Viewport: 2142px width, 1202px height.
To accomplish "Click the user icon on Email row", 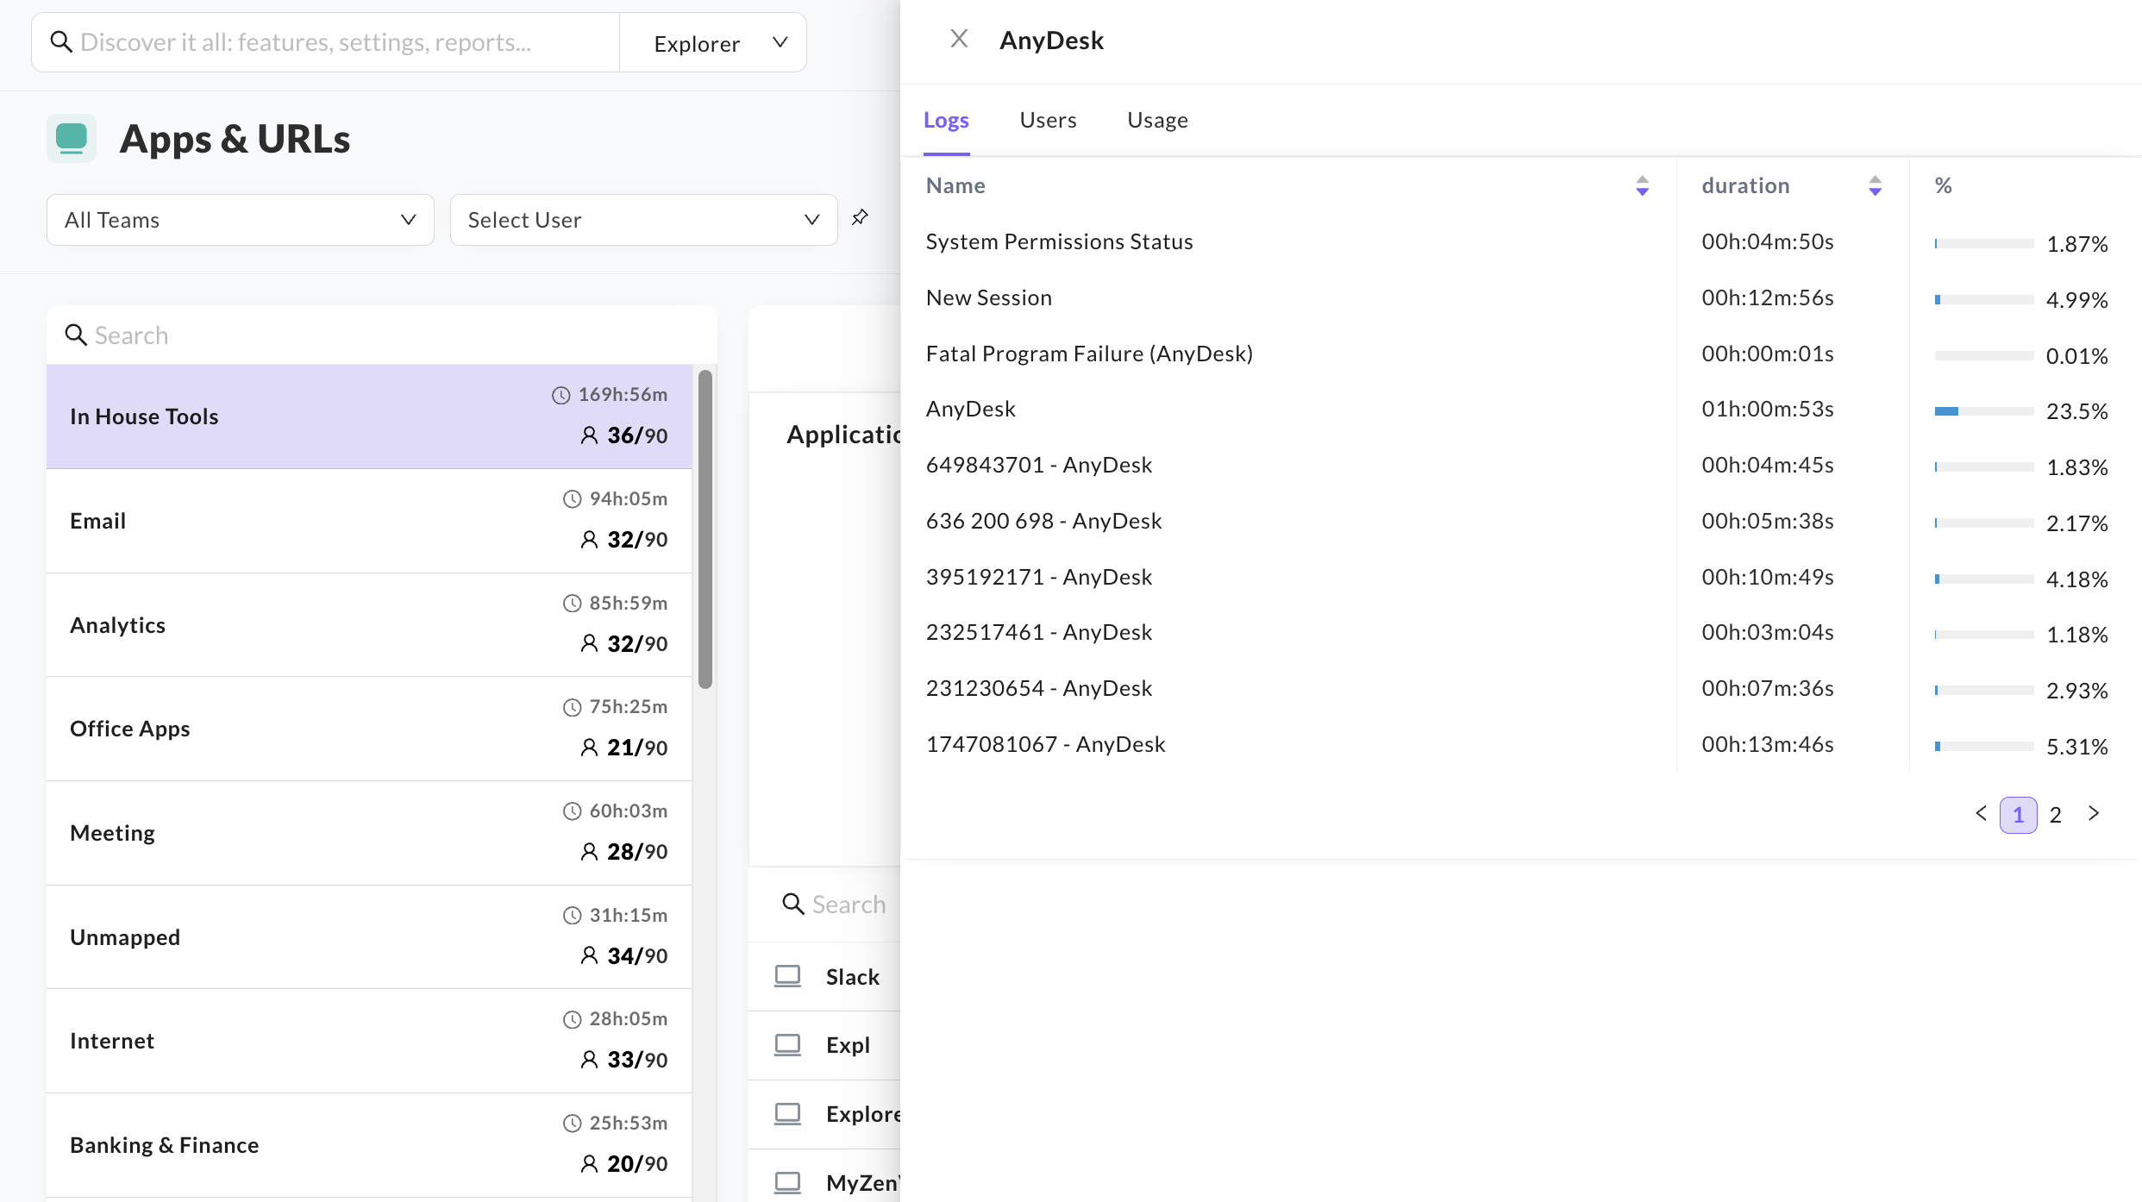I will 589,540.
